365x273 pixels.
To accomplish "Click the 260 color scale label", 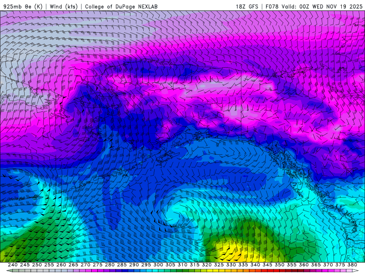I will pyautogui.click(x=61, y=265).
